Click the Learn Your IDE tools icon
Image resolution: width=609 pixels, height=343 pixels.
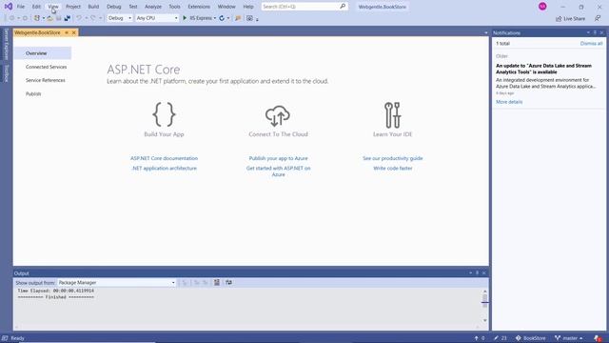393,114
